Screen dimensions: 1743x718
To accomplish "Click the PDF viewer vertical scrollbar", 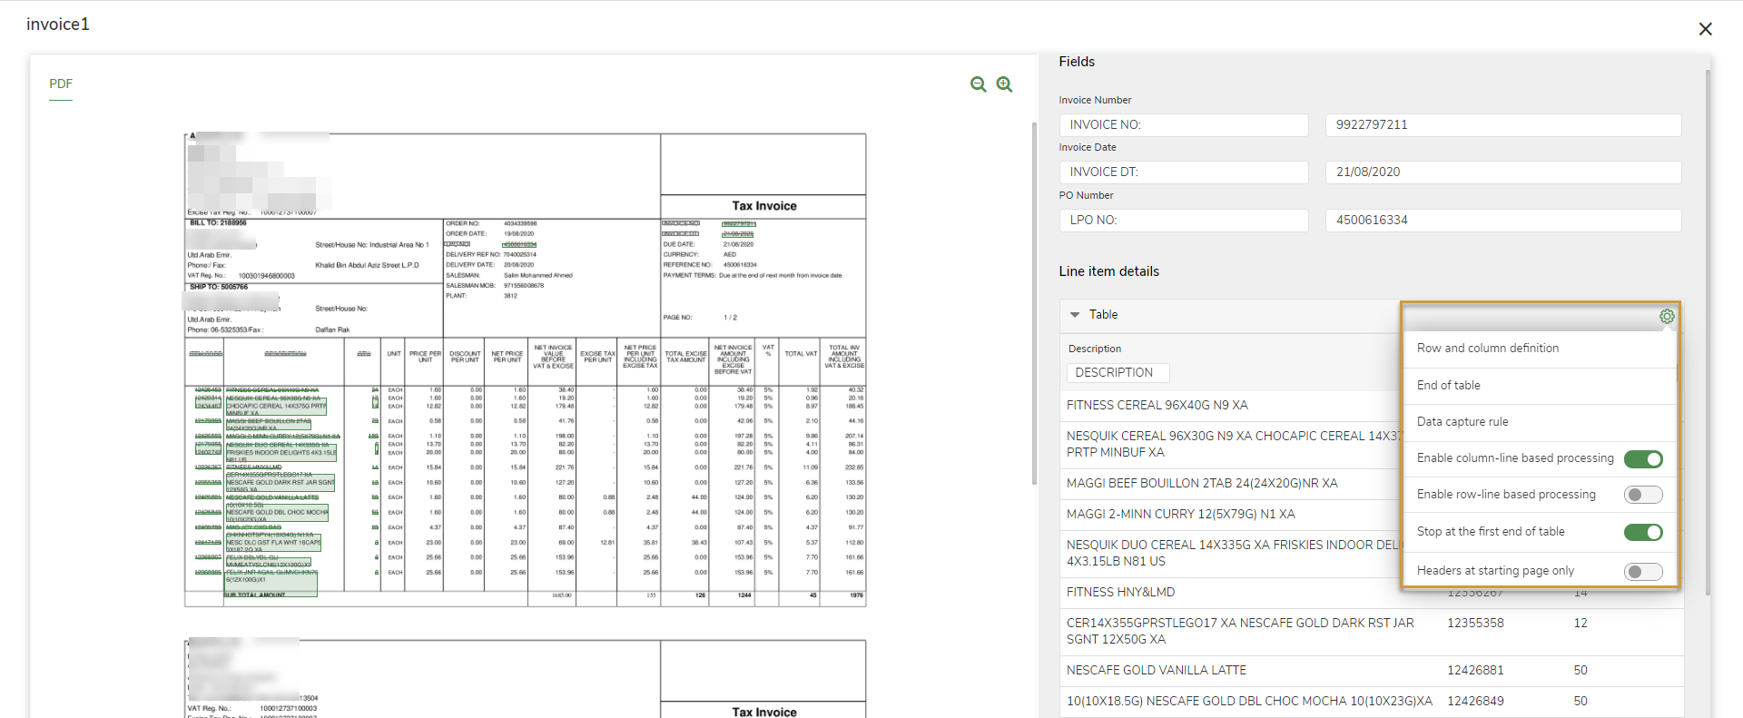I will click(1034, 304).
